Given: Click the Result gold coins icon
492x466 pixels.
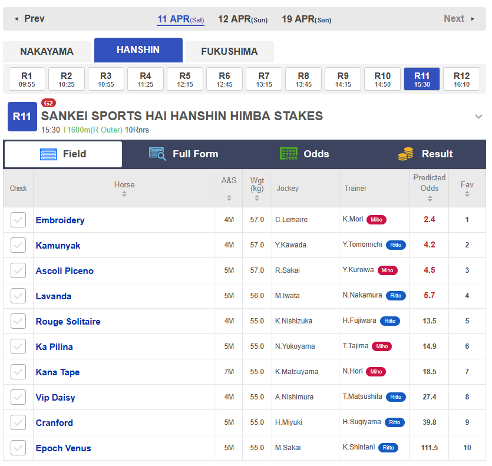Looking at the screenshot, I should 406,154.
